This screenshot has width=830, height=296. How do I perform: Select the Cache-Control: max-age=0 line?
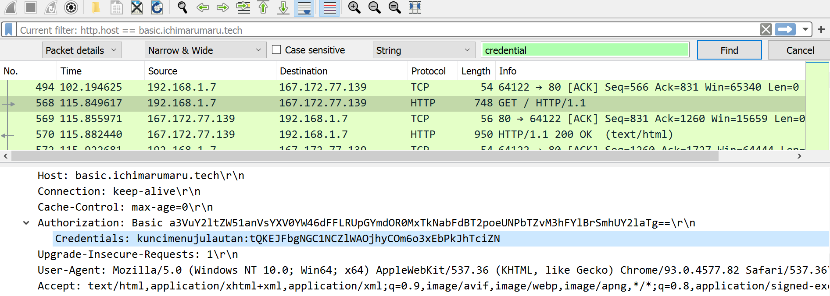tap(125, 207)
